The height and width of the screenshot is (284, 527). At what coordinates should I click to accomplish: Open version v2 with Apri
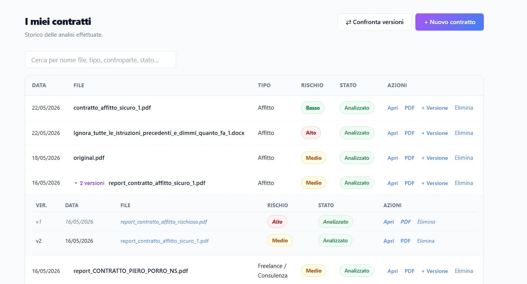click(389, 241)
